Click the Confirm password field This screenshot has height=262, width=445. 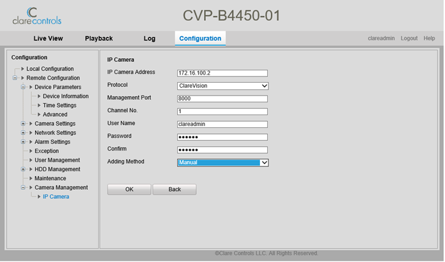[222, 150]
